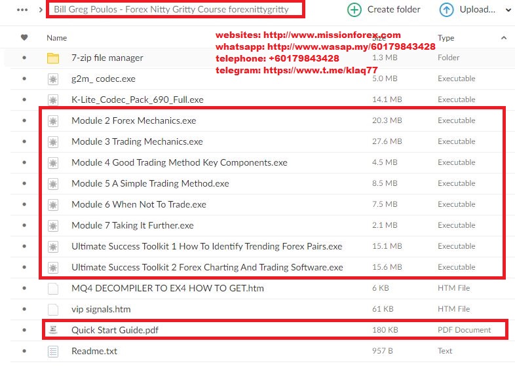515x366 pixels.
Task: Select Module 5 A Simple Trading Method.exe
Action: 150,184
